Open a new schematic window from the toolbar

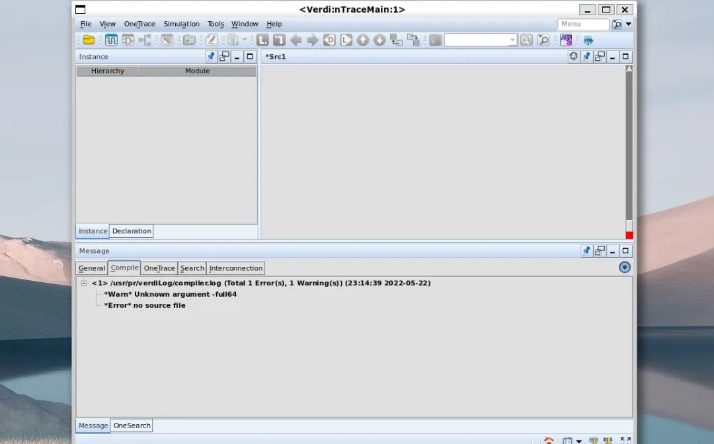128,40
